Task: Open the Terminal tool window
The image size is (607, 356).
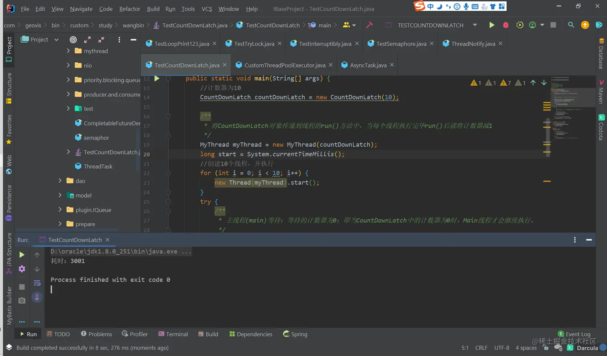Action: [173, 334]
